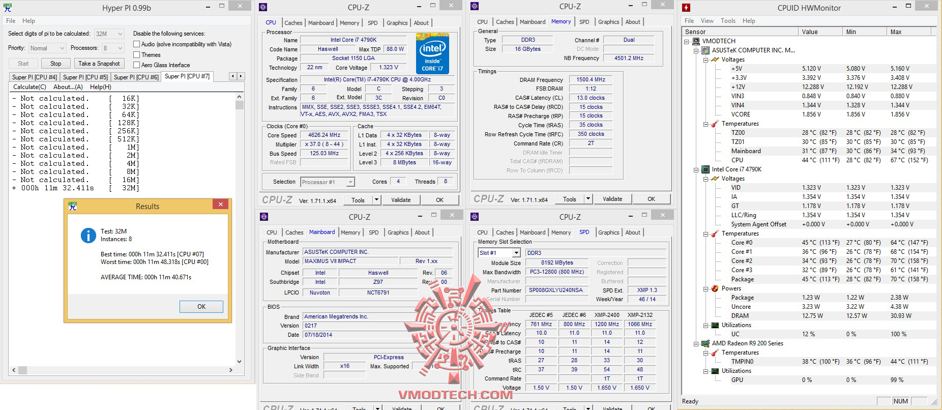Click the Hyper PI title bar icon

point(8,8)
